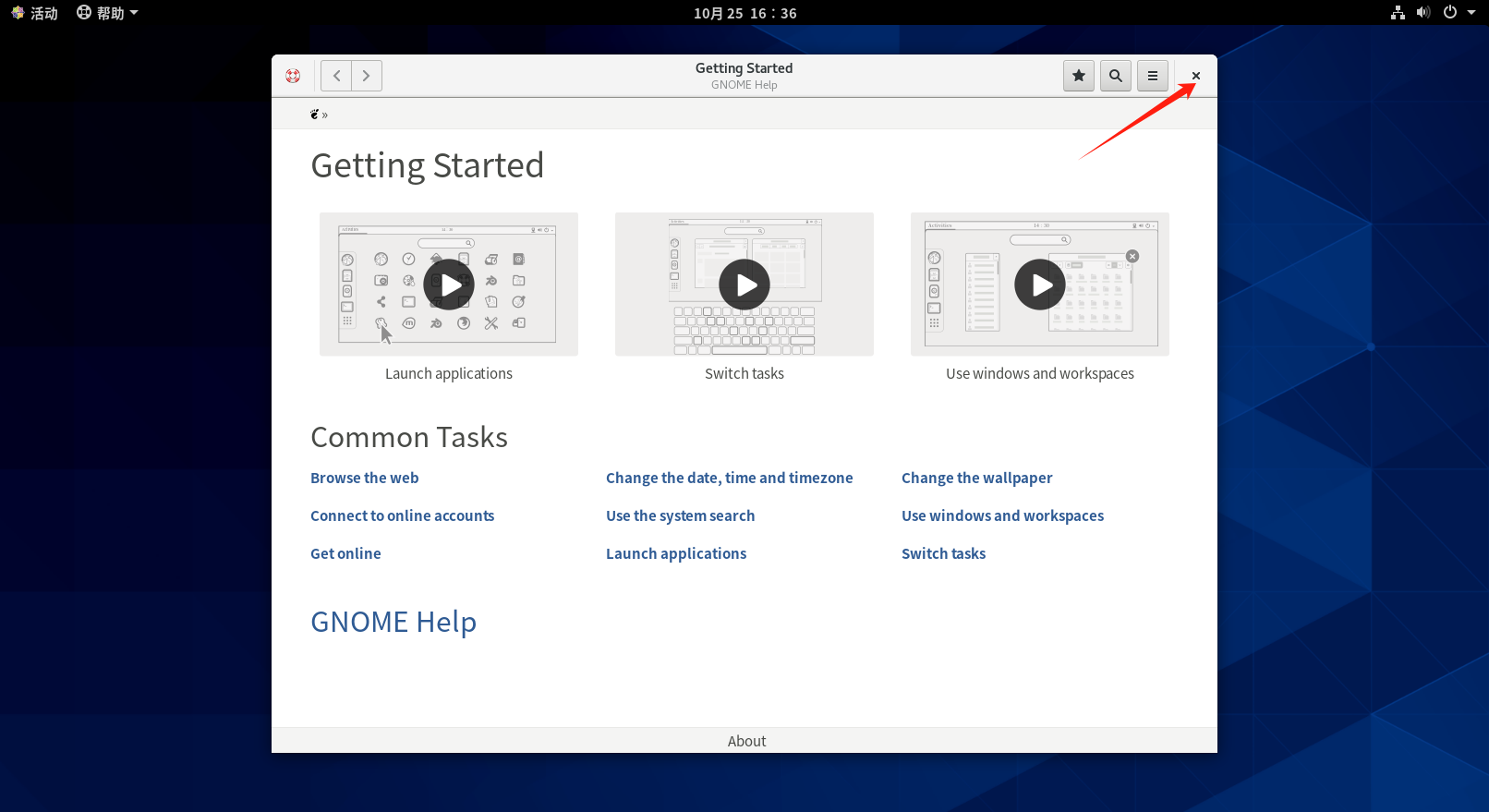This screenshot has height=812, width=1489.
Task: Click the About link at bottom
Action: coord(746,741)
